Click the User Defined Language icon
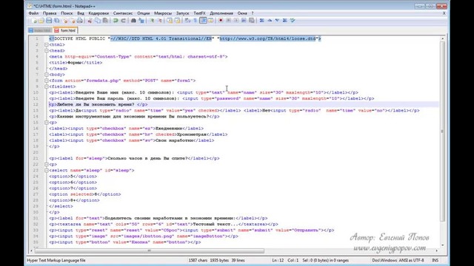Image resolution: width=474 pixels, height=266 pixels. click(x=210, y=21)
